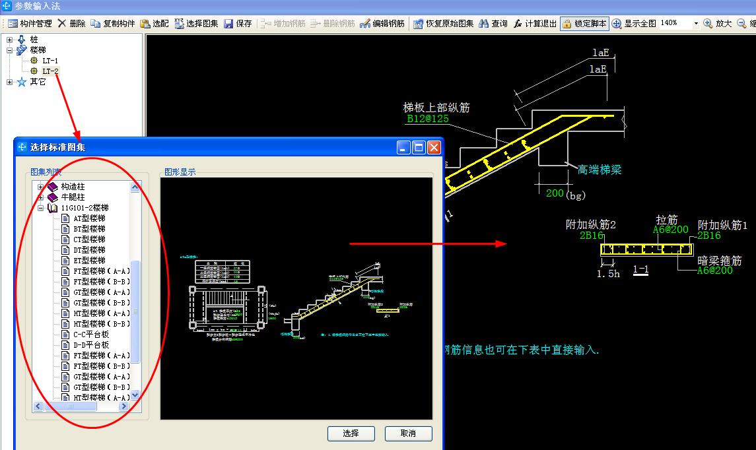Click the 编辑钢筋 toolbar button

[x=382, y=23]
